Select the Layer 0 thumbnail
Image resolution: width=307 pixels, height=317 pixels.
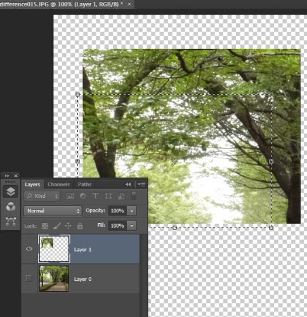tap(54, 278)
